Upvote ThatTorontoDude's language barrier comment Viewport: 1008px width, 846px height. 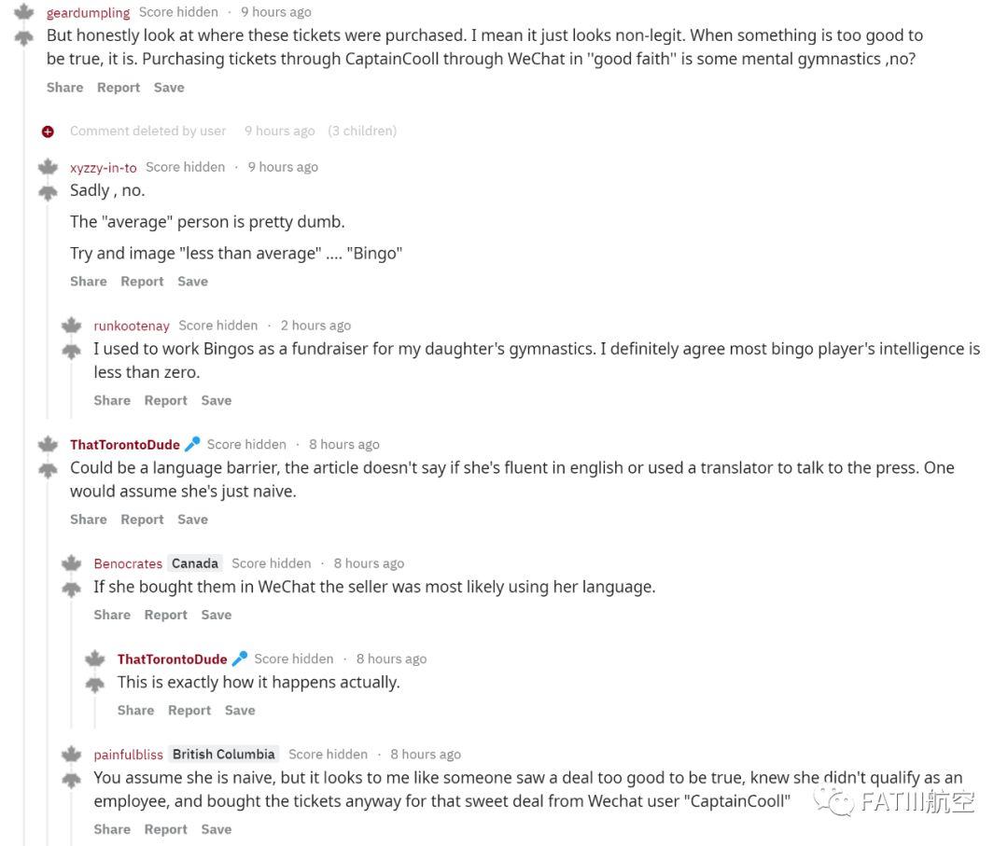[x=48, y=444]
